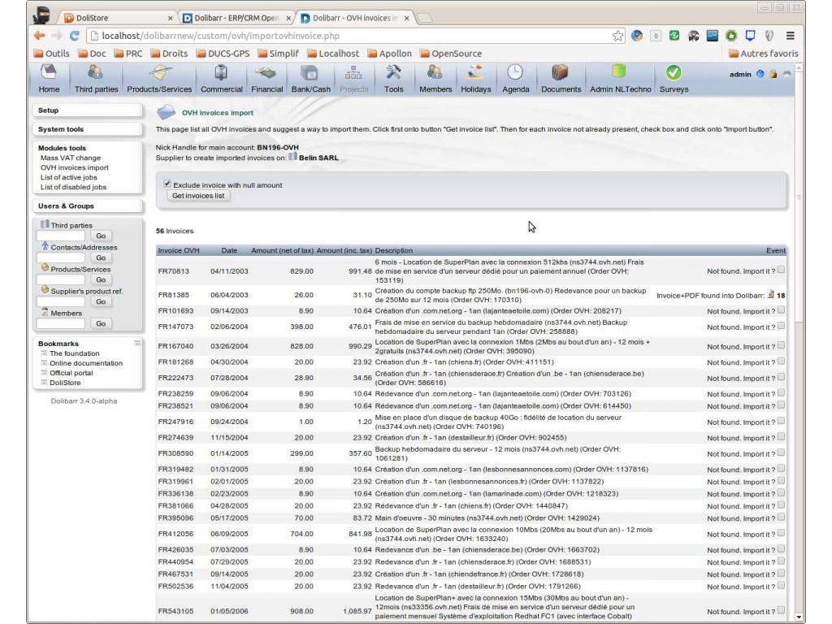The width and height of the screenshot is (832, 624).
Task: Click Go next to Members search
Action: click(101, 323)
